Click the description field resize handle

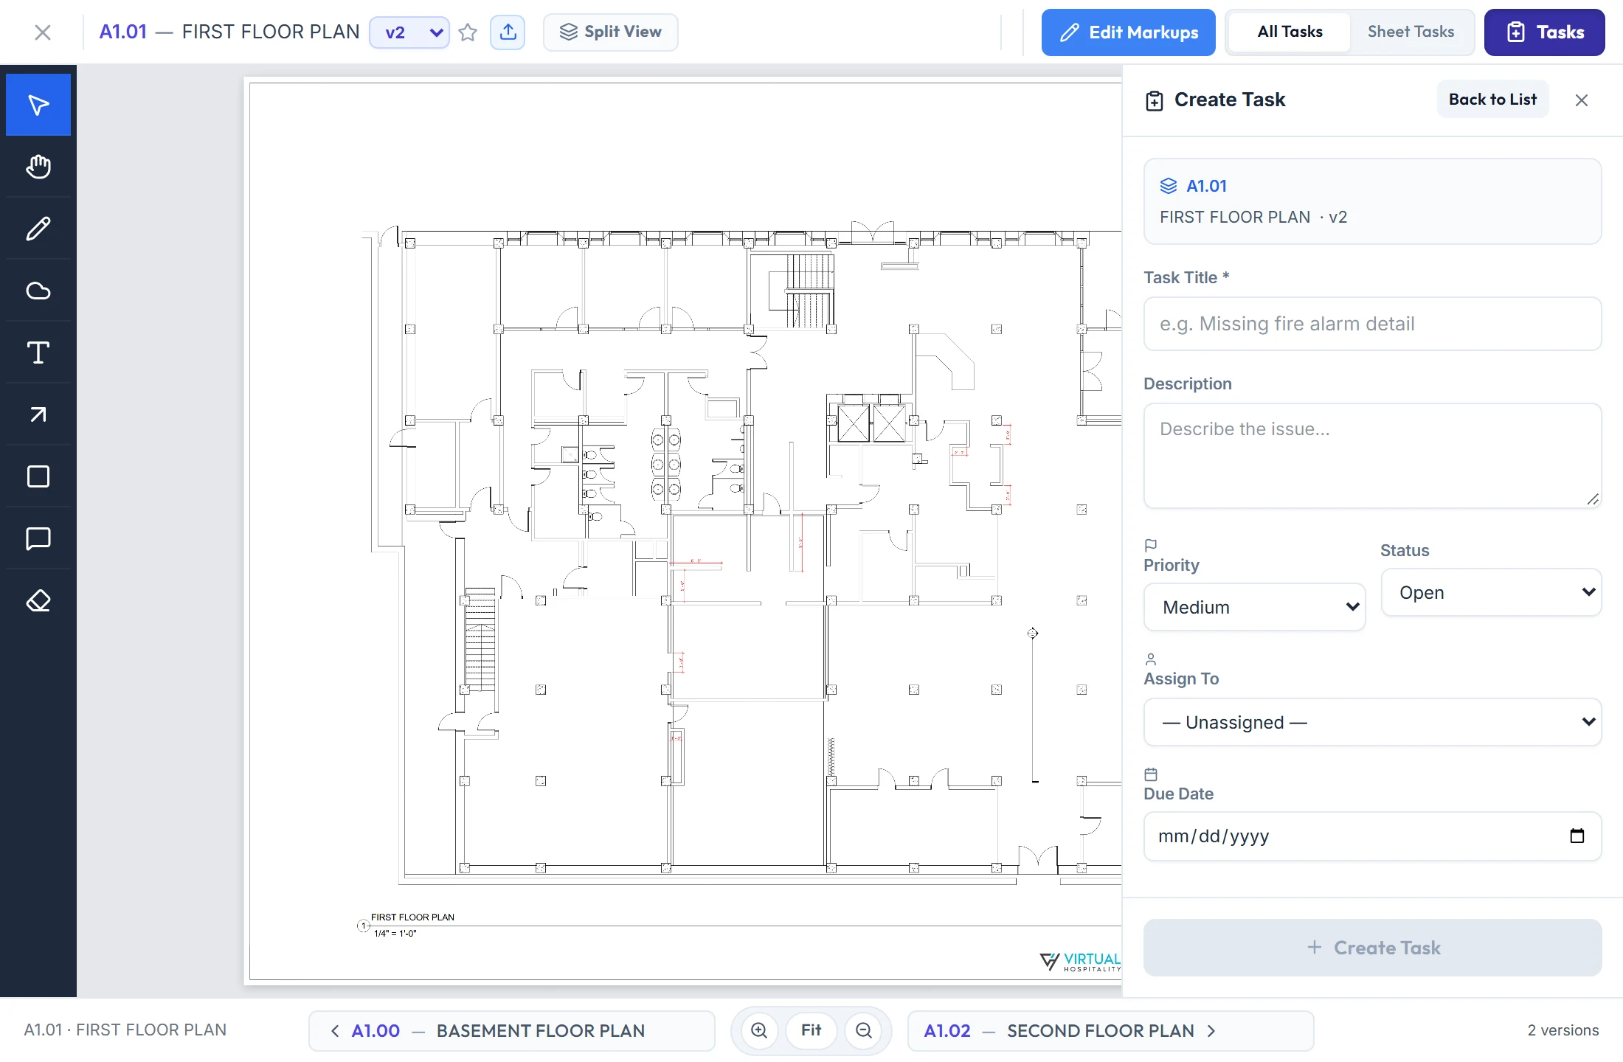[1593, 499]
